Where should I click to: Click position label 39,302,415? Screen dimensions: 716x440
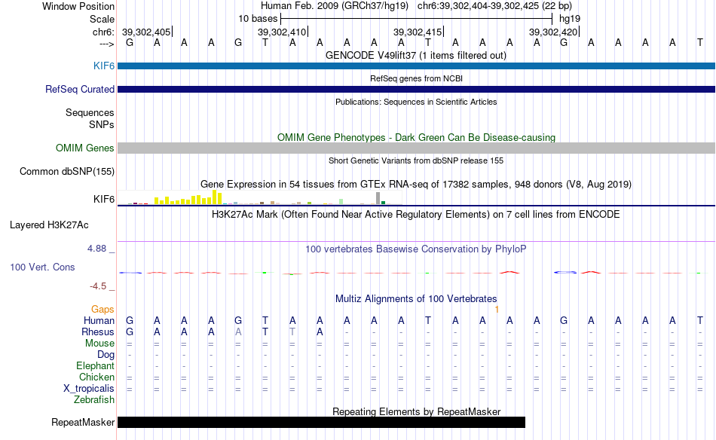pyautogui.click(x=418, y=32)
